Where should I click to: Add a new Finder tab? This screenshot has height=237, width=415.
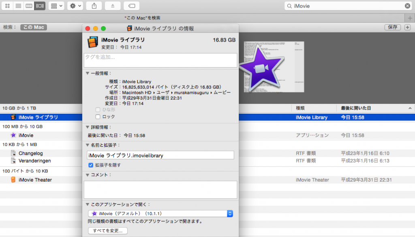pyautogui.click(x=410, y=18)
